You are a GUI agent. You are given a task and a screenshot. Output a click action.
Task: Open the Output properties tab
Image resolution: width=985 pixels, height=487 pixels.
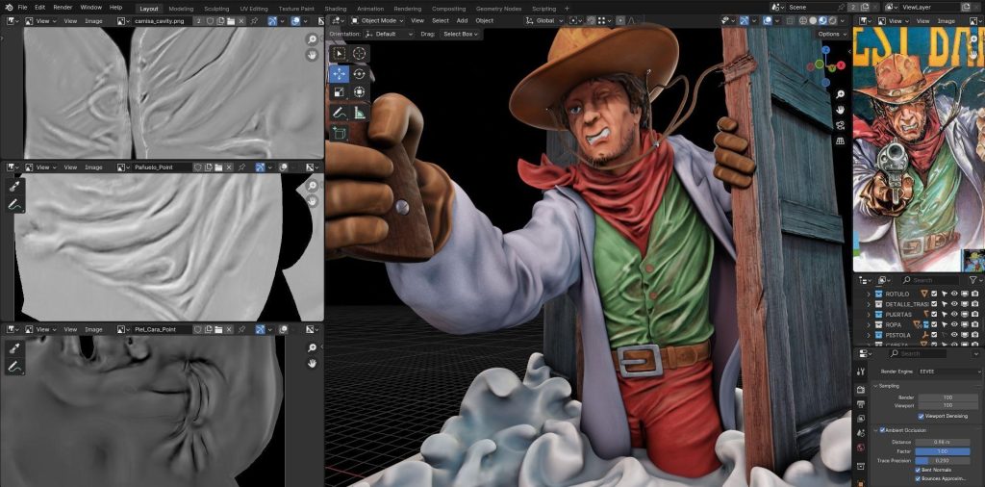click(x=861, y=404)
